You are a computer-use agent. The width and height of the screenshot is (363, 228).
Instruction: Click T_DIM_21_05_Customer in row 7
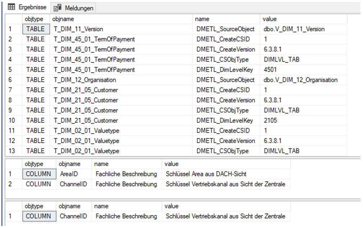click(x=121, y=90)
